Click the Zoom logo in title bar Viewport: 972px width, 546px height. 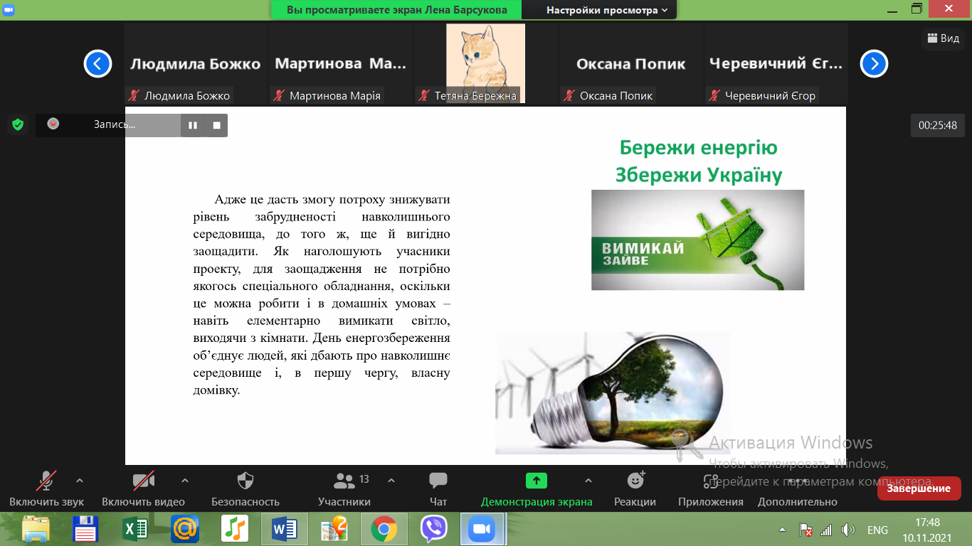(x=10, y=9)
